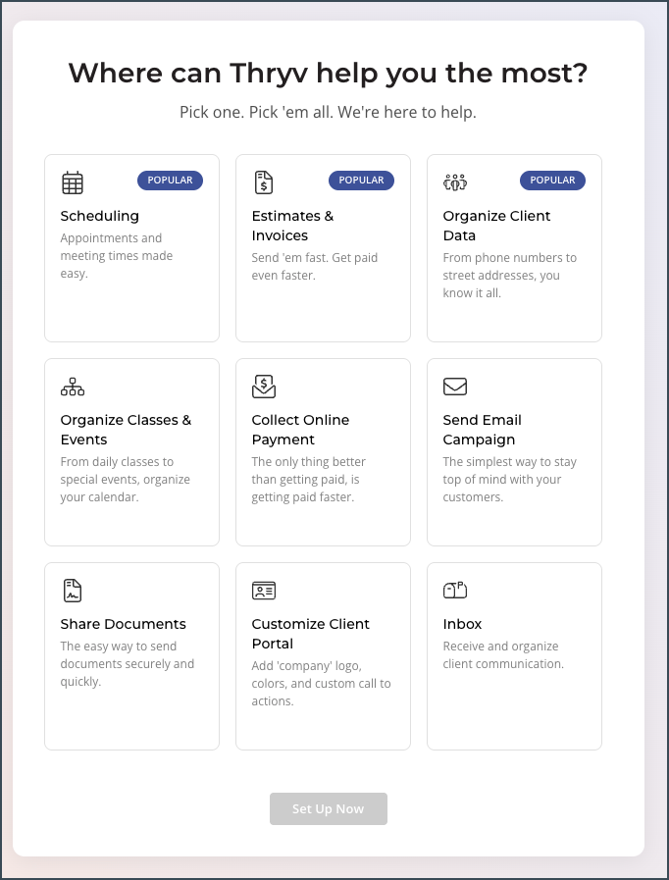The image size is (669, 880).
Task: Choose the Estimates & Invoices title
Action: (x=292, y=226)
